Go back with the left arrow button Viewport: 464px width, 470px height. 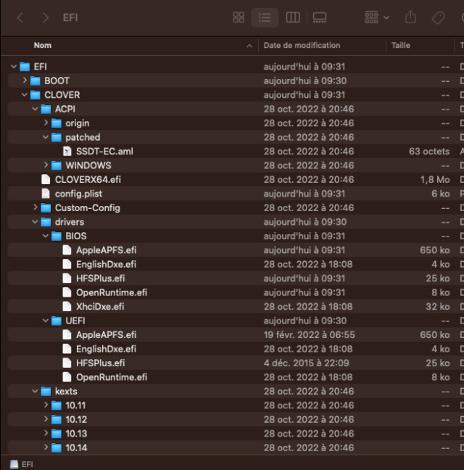click(20, 17)
